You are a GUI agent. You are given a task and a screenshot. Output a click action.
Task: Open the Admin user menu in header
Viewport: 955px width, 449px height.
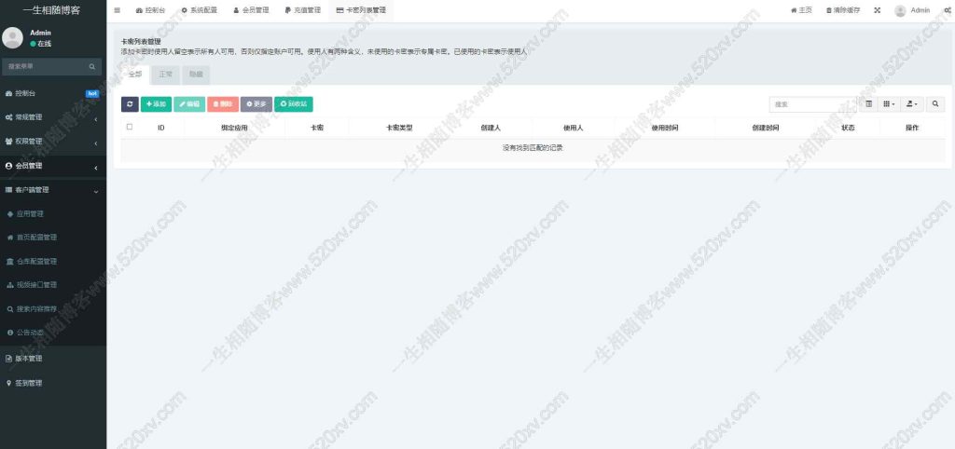click(x=912, y=10)
